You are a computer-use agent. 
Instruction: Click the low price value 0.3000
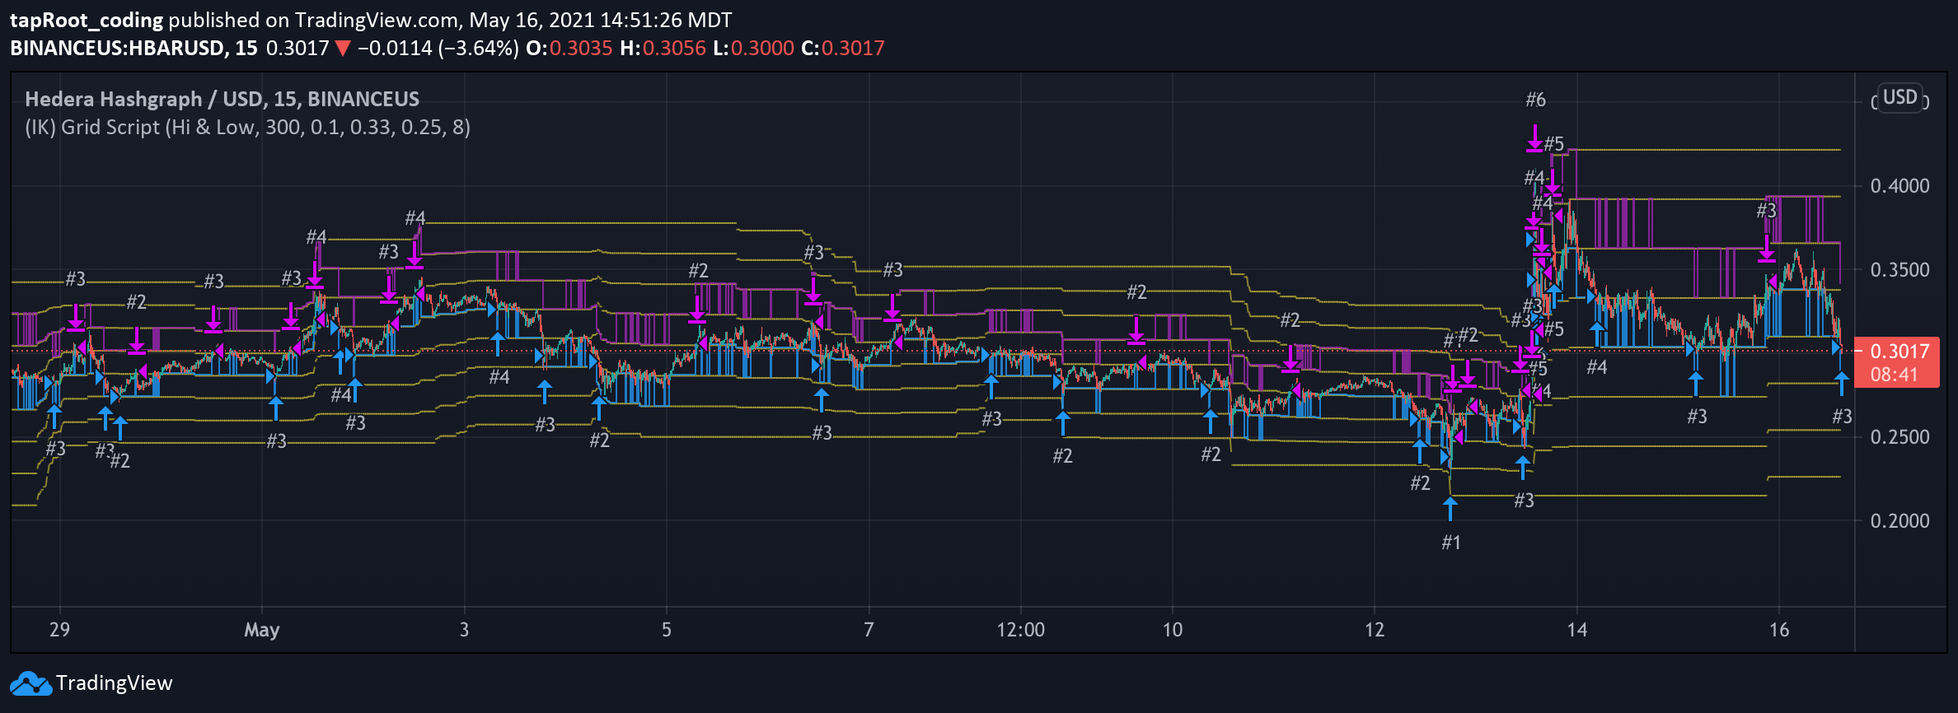click(763, 49)
